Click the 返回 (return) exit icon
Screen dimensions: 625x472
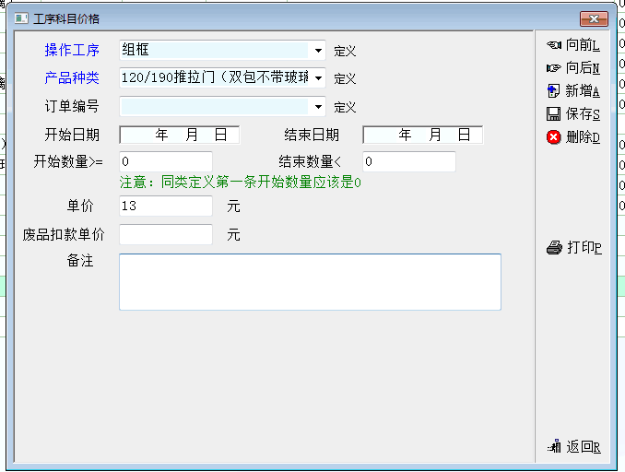(x=554, y=446)
